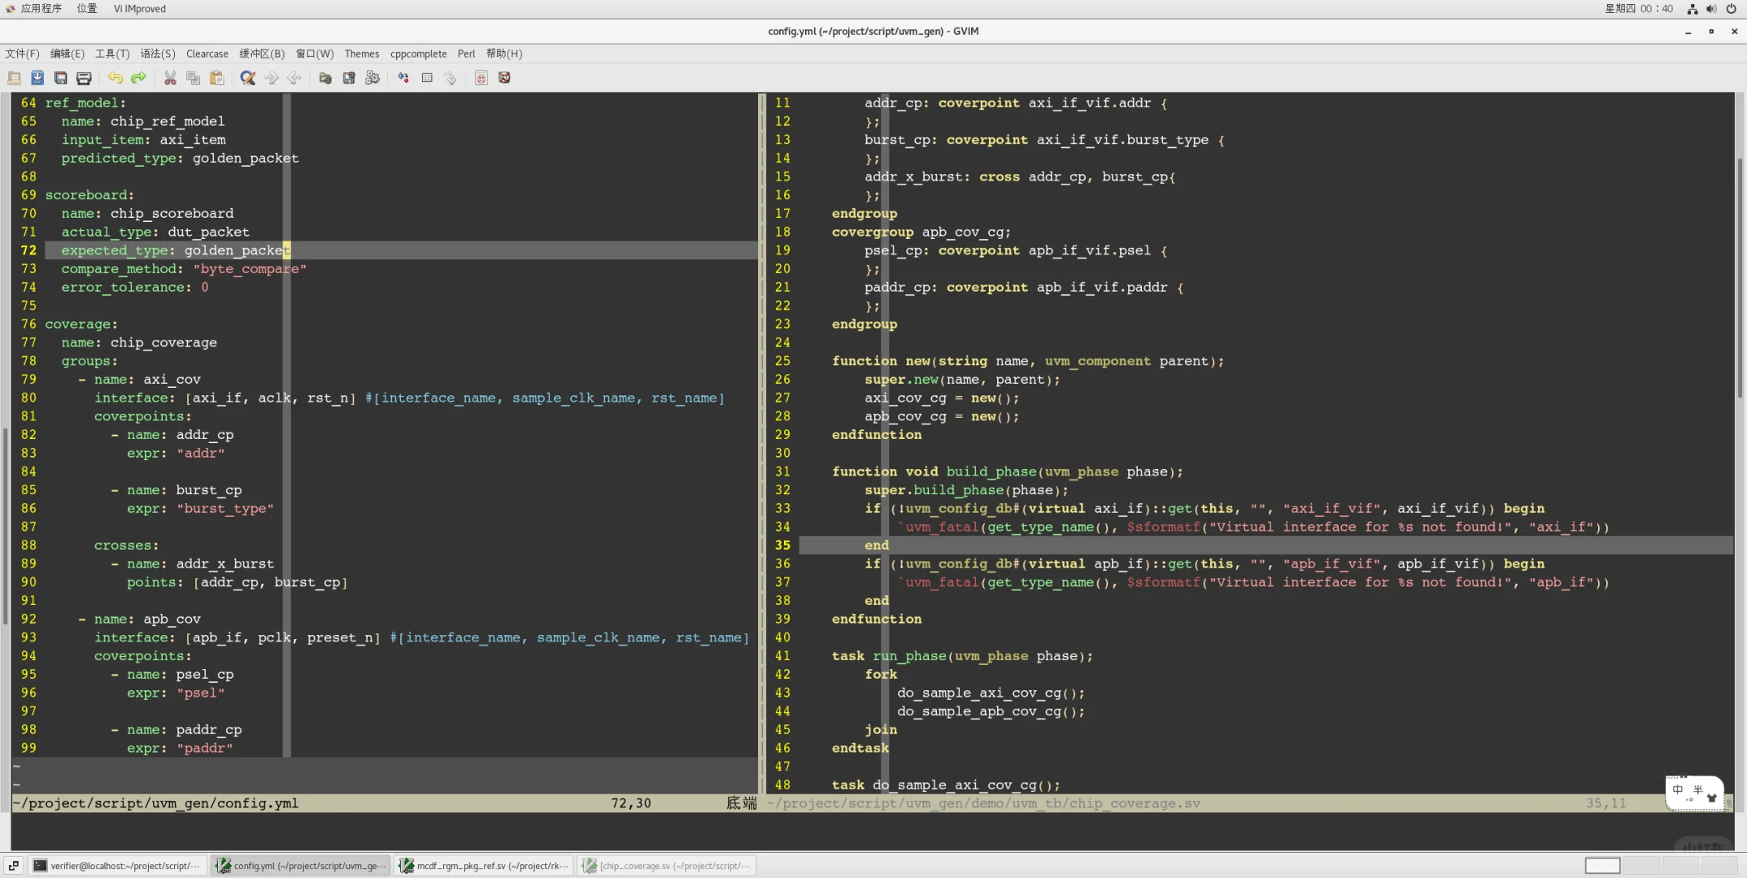Screen dimensions: 1747x878
Task: Click the Open file toolbar icon
Action: click(x=15, y=78)
